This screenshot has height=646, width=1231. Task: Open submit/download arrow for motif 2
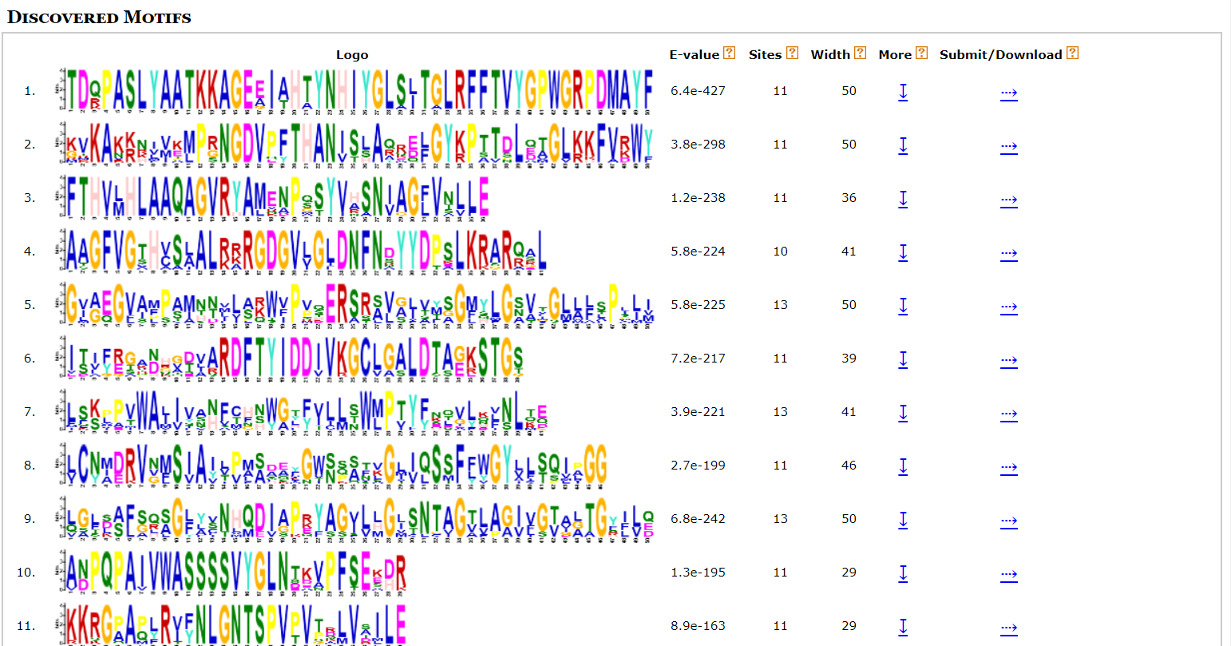pos(1009,147)
